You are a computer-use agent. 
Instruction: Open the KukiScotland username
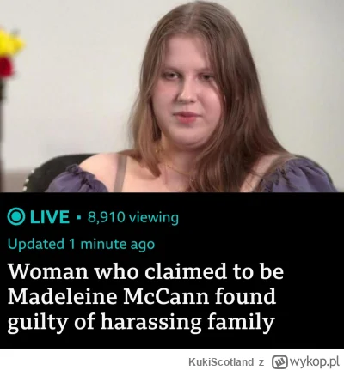(x=221, y=362)
